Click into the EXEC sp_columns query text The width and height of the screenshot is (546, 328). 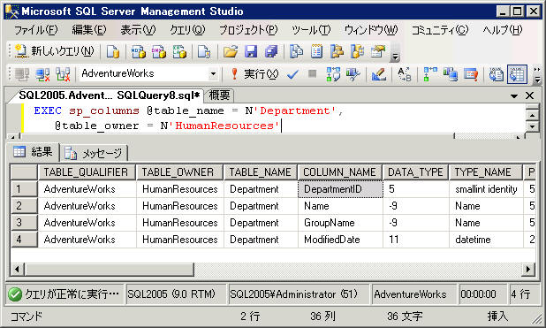click(x=188, y=111)
